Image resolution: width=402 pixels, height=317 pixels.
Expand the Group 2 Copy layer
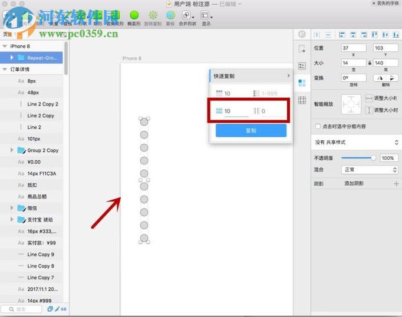pos(12,150)
